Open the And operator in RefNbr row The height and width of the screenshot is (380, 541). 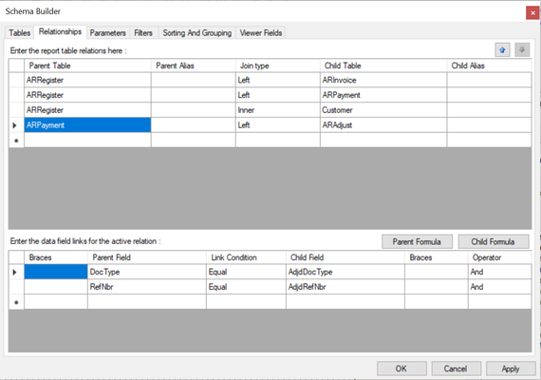tap(499, 287)
